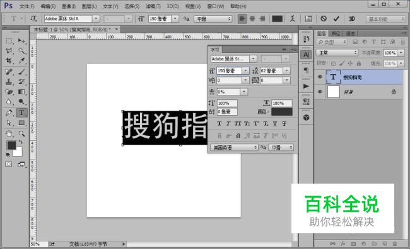The height and width of the screenshot is (249, 410).
Task: Open the 滤镜(T) menu
Action: click(x=153, y=6)
